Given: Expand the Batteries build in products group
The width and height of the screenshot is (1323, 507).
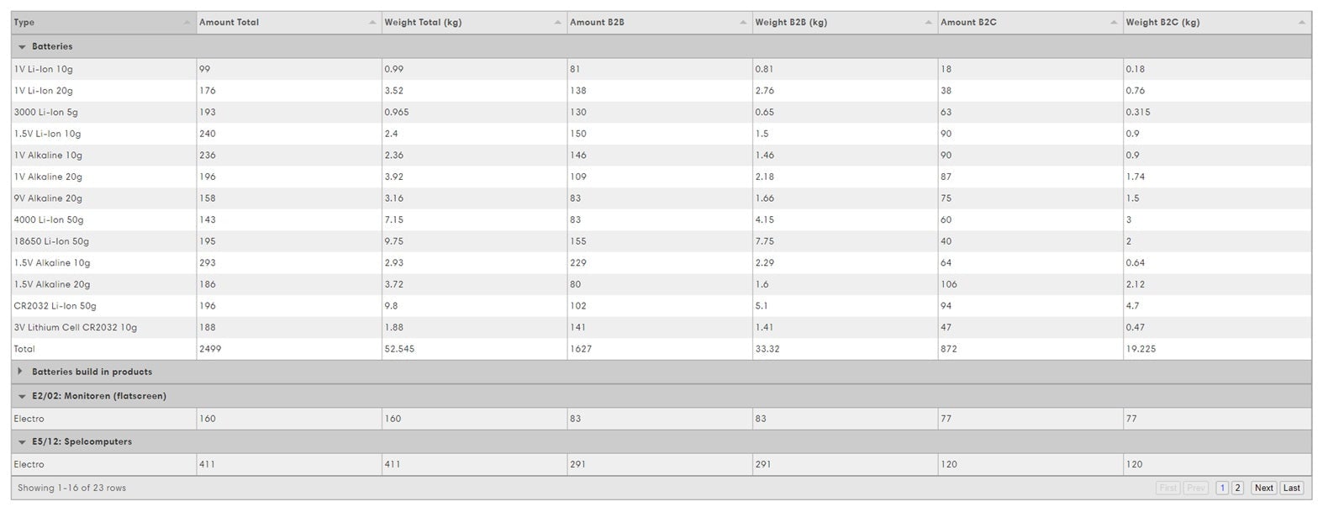Looking at the screenshot, I should click(x=20, y=372).
